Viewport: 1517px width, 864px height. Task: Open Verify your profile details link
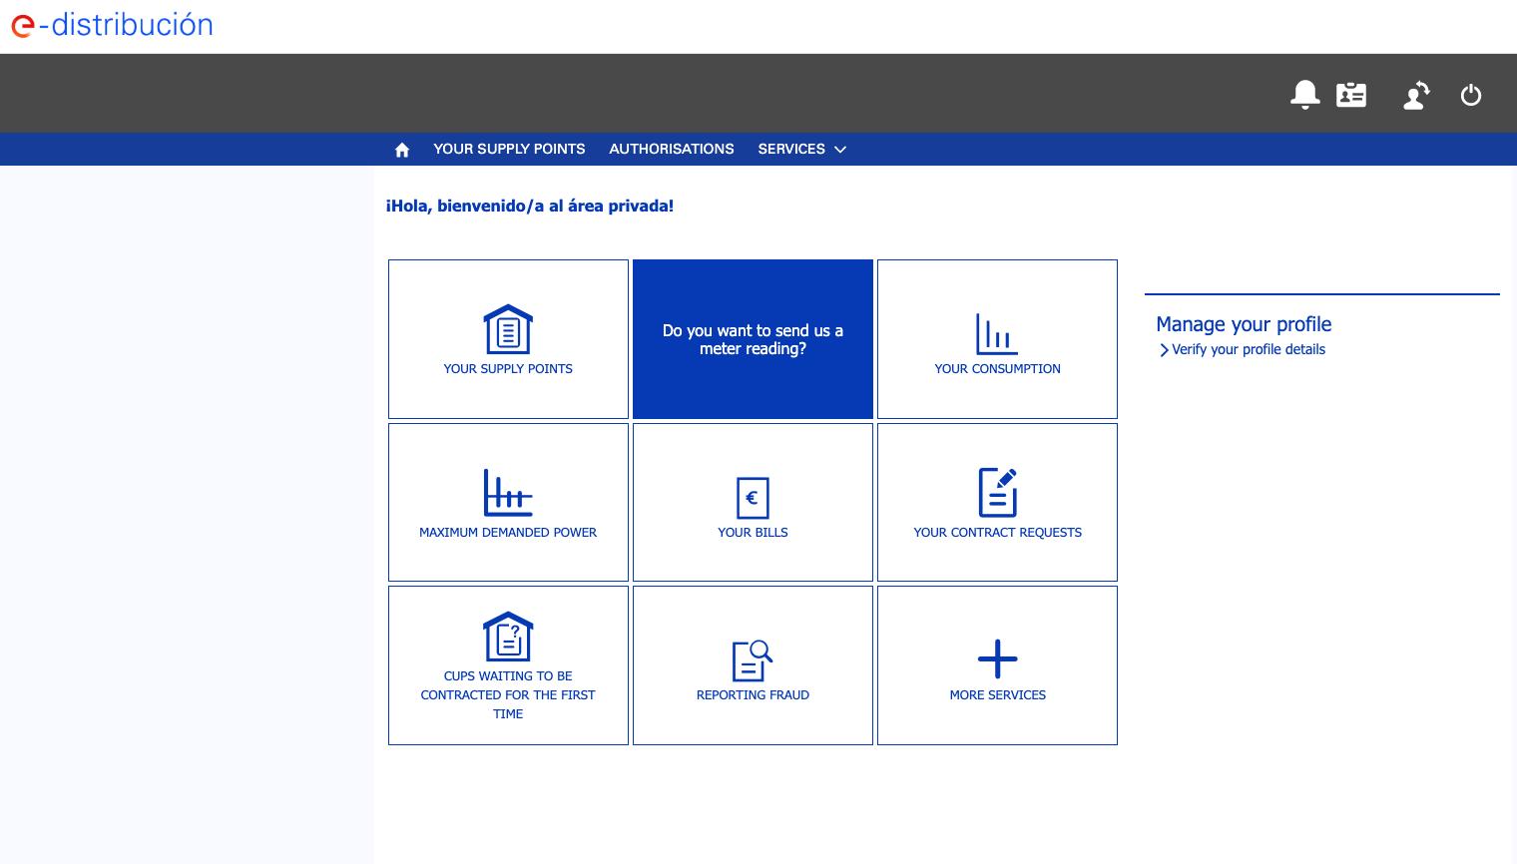[x=1249, y=349]
